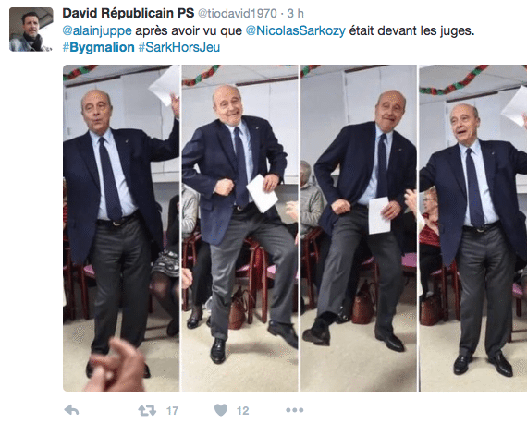This screenshot has height=423, width=527.
Task: Retweet using the retweet arrows icon
Action: click(147, 410)
